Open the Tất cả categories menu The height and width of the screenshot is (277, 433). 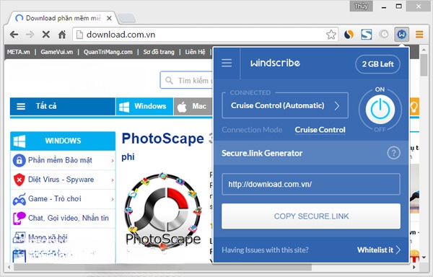point(63,106)
